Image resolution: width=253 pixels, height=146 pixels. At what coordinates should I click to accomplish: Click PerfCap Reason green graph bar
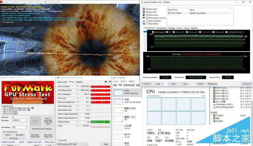[x=100, y=122]
